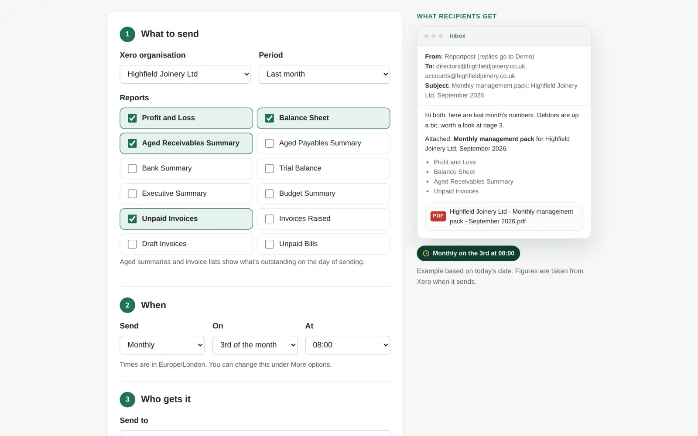
Task: Uncheck the Profit and Loss report
Action: click(x=132, y=118)
